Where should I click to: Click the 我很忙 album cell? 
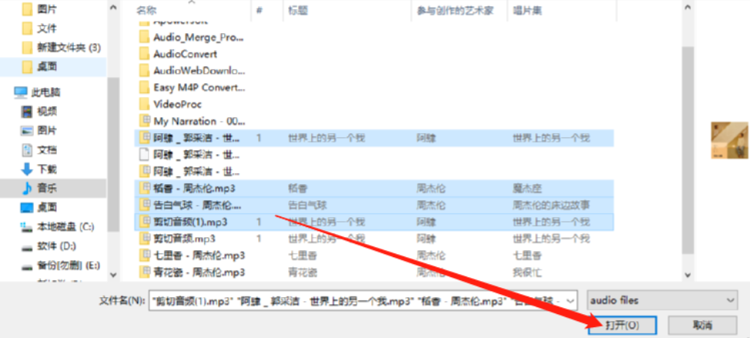click(x=527, y=273)
